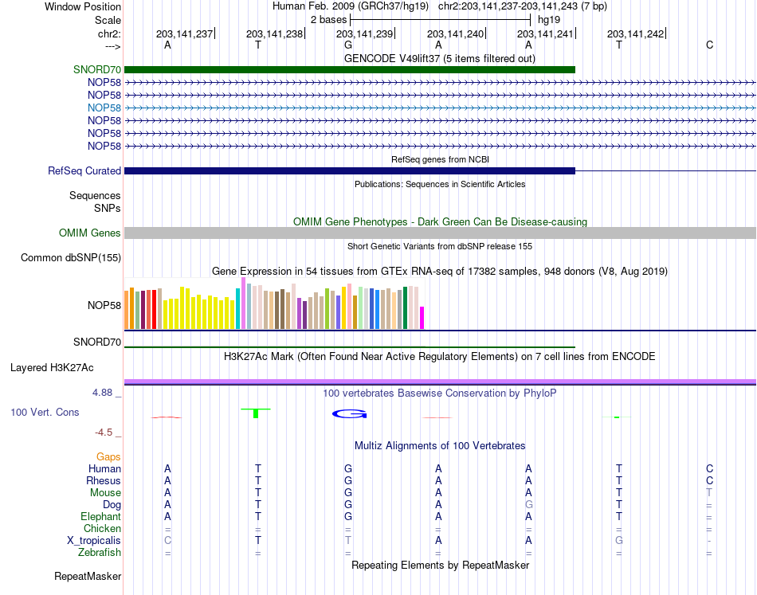Click the blue G logo in PhyloP track
Image resolution: width=757 pixels, height=595 pixels.
(x=349, y=413)
